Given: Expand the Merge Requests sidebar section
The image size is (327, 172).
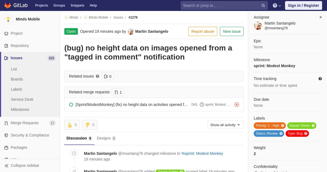Looking at the screenshot, I should coord(25,123).
